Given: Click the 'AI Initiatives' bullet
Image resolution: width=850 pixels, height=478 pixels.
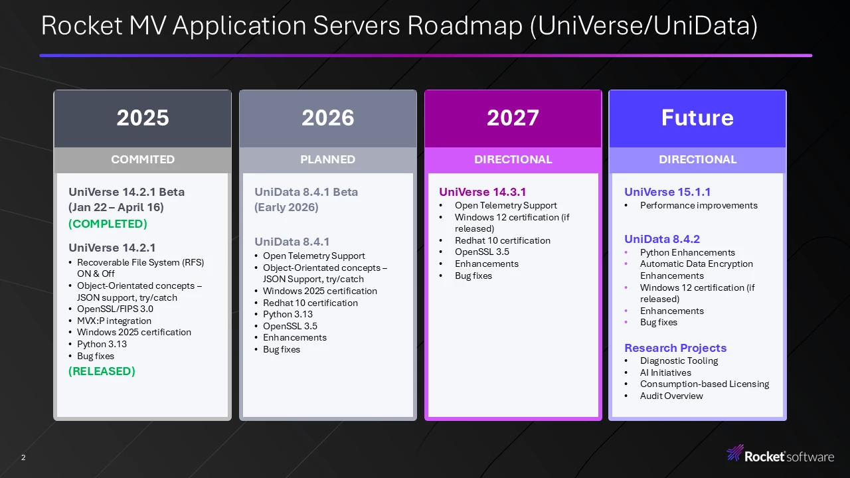Looking at the screenshot, I should [665, 372].
